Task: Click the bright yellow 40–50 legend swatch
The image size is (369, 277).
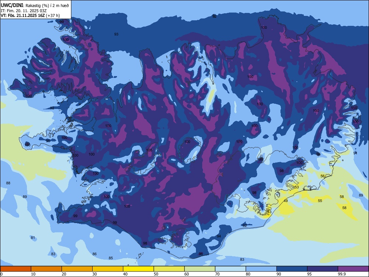Action: coord(138,269)
